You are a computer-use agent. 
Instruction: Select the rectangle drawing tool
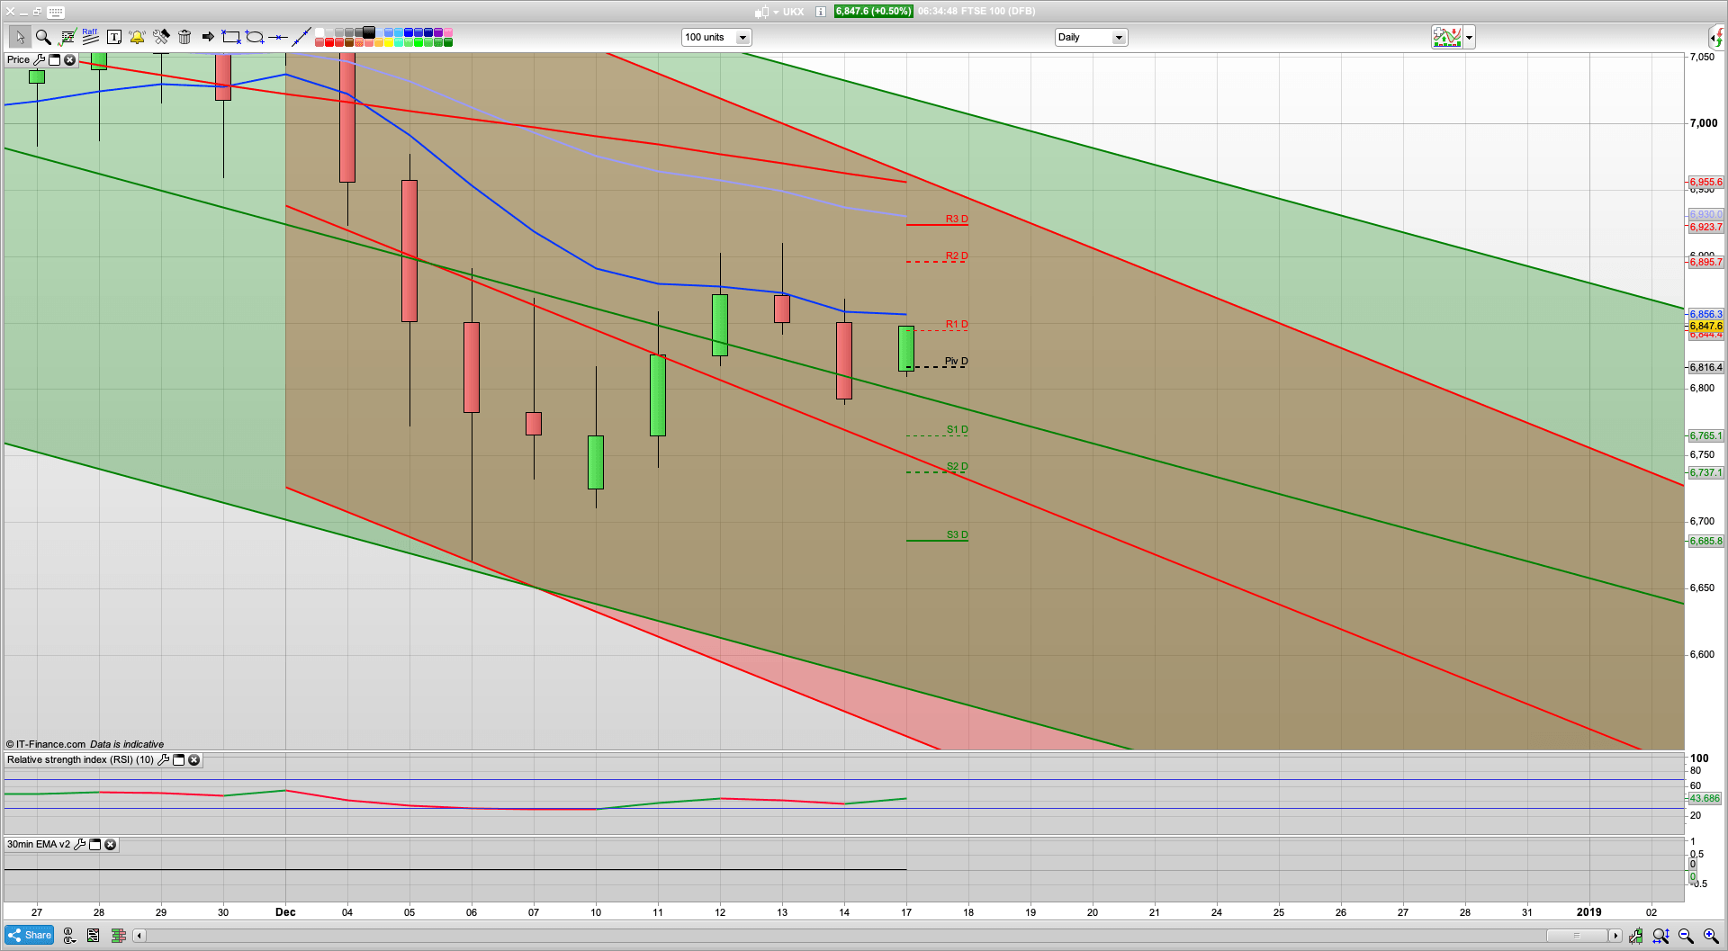pos(230,37)
